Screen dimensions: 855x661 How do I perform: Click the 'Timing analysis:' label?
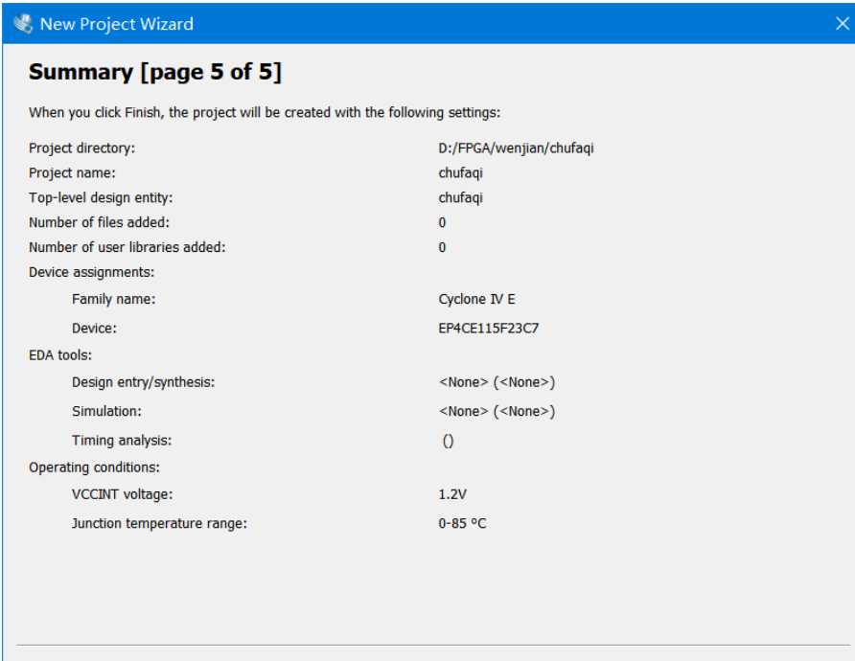(x=122, y=441)
